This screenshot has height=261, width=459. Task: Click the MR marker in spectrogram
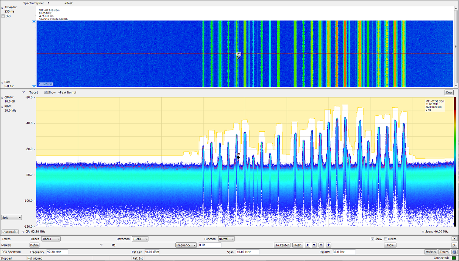pos(238,57)
